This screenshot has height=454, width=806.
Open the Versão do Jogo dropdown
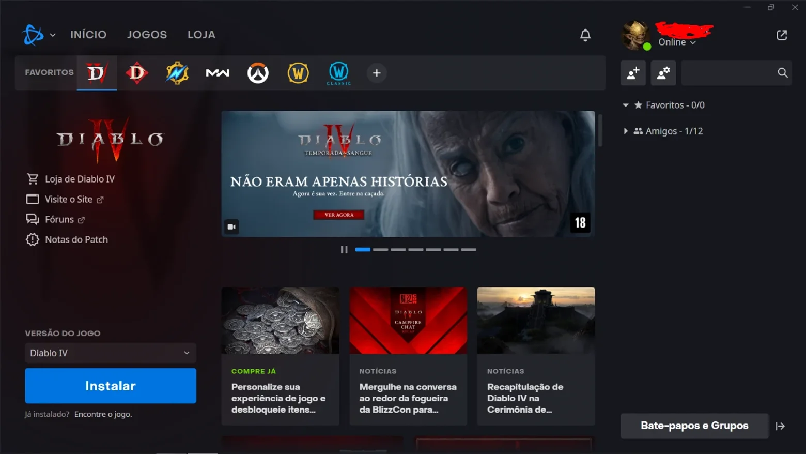(x=111, y=353)
